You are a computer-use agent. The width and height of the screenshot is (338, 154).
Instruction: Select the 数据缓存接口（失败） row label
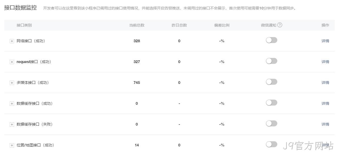pos(35,124)
